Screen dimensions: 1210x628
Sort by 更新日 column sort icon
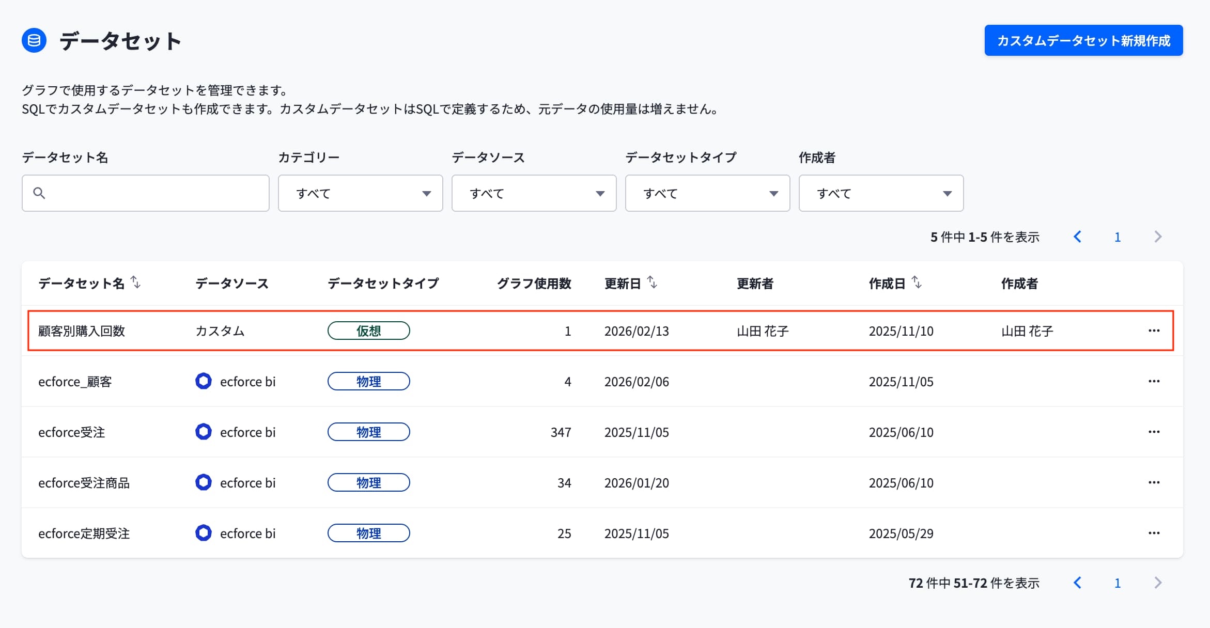click(652, 282)
